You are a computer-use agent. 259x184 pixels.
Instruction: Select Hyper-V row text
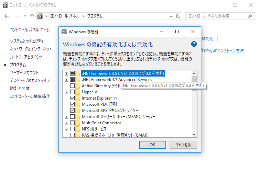point(89,92)
